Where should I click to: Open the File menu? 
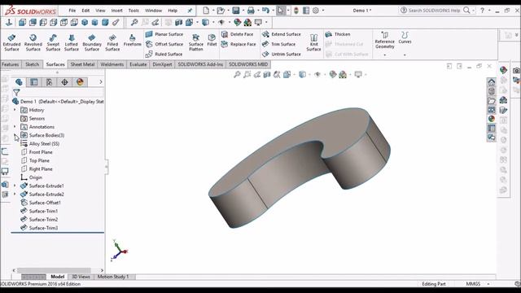(x=72, y=11)
